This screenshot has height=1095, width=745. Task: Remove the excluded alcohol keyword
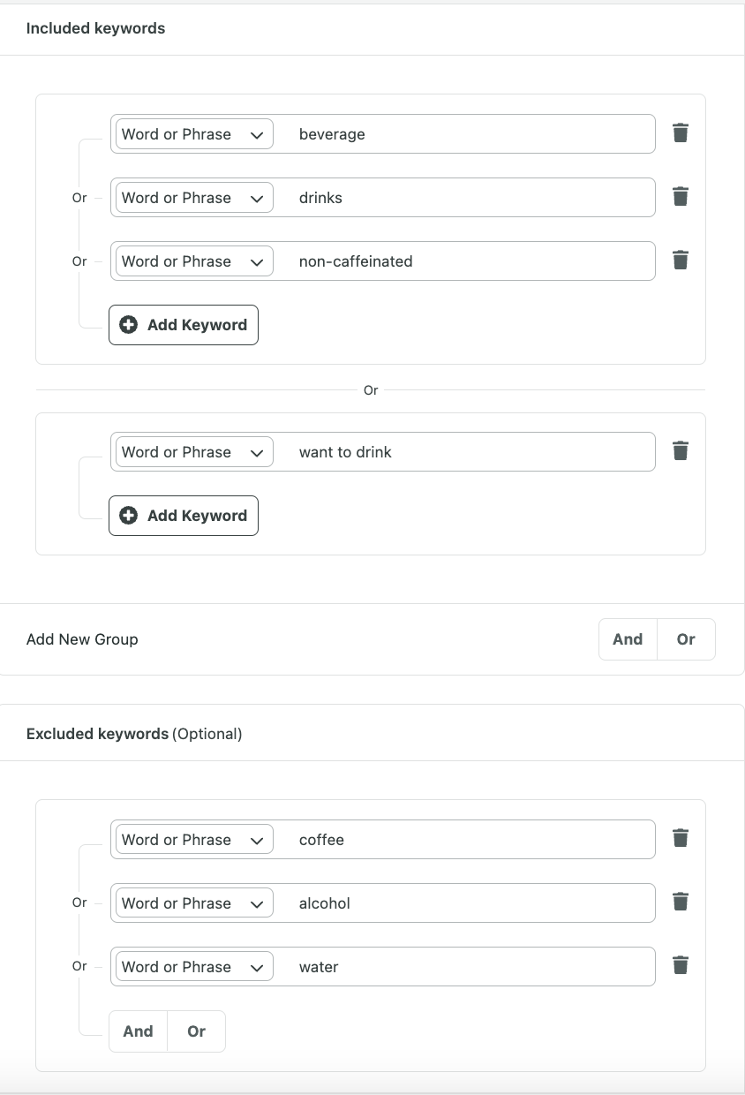(681, 902)
